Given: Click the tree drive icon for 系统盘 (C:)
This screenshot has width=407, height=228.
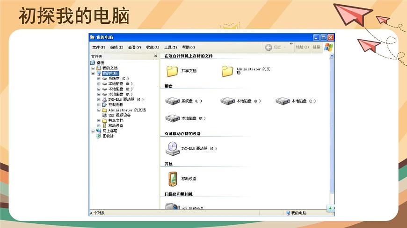Looking at the screenshot, I should 104,78.
